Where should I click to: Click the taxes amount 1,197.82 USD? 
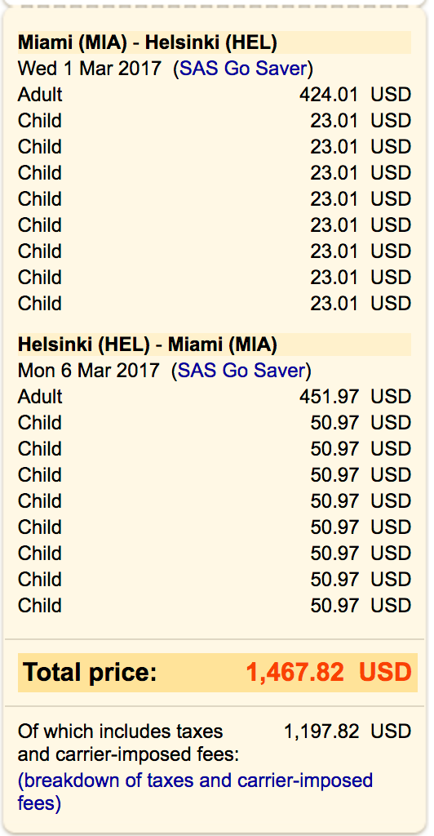pos(348,731)
